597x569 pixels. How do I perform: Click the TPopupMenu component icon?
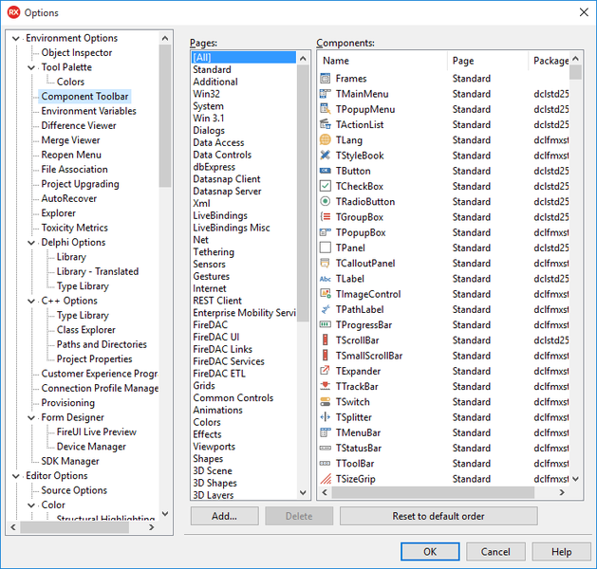coord(326,109)
